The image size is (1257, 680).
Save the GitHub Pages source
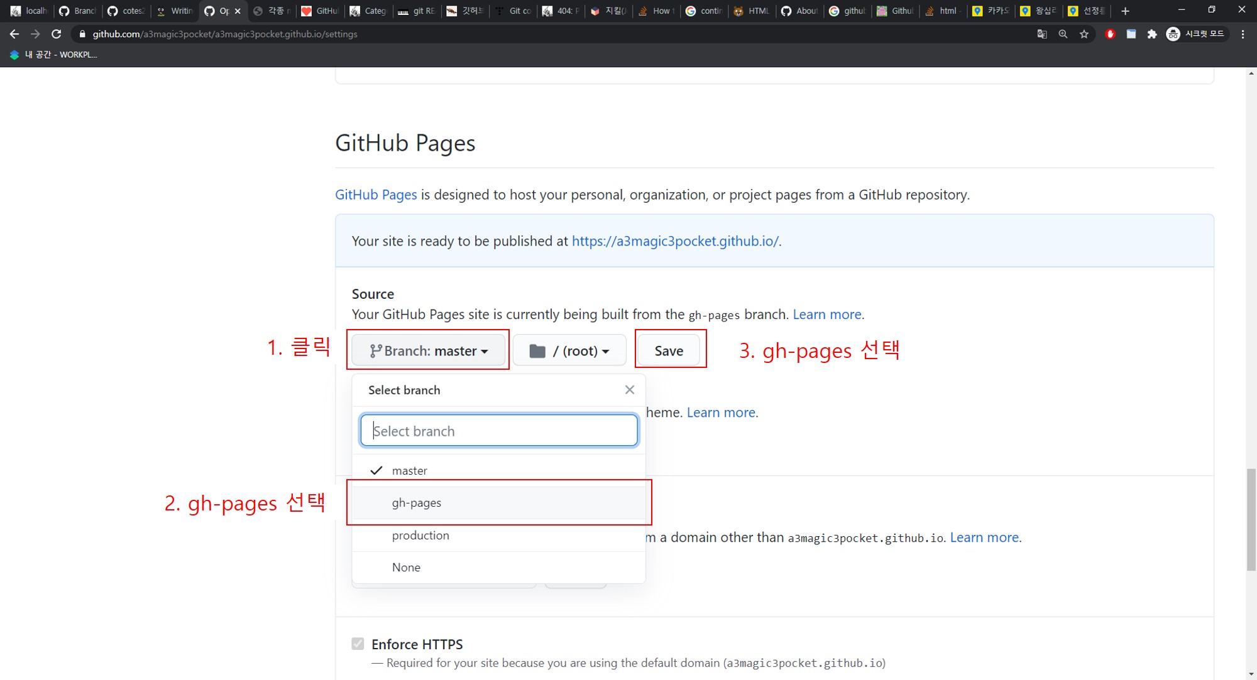point(669,350)
